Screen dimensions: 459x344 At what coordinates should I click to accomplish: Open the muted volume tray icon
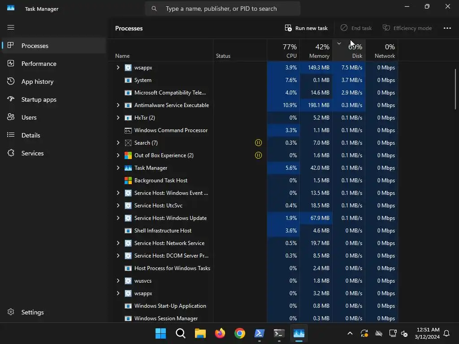click(404, 333)
